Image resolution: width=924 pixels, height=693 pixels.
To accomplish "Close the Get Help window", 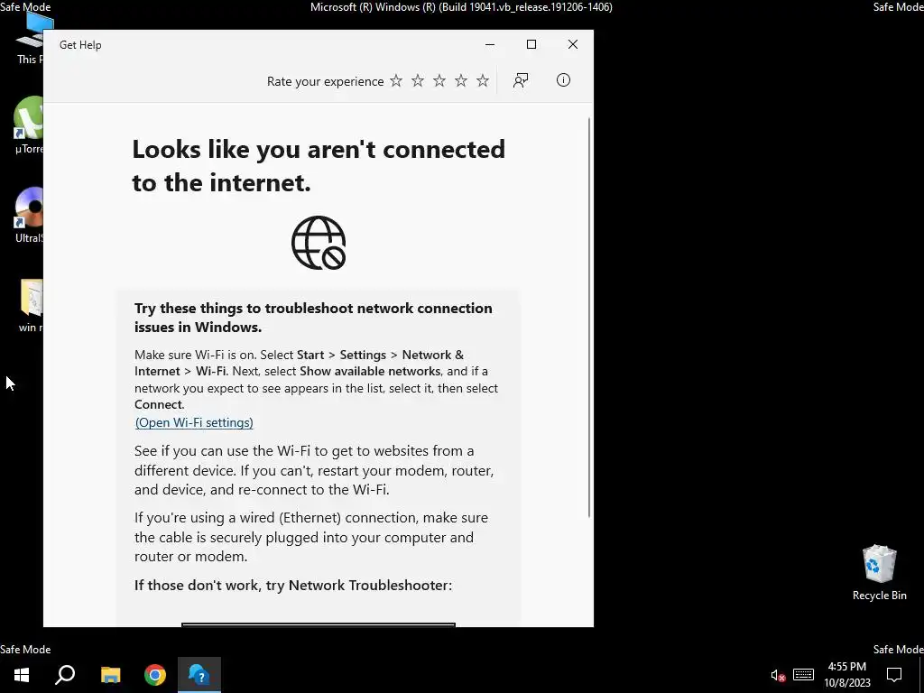I will [x=573, y=45].
